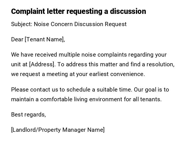The height and width of the screenshot is (147, 194).
Task: Click the word "Noise" in the subject line
Action: point(41,24)
